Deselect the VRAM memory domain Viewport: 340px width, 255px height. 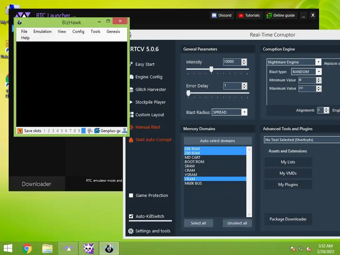(x=215, y=179)
